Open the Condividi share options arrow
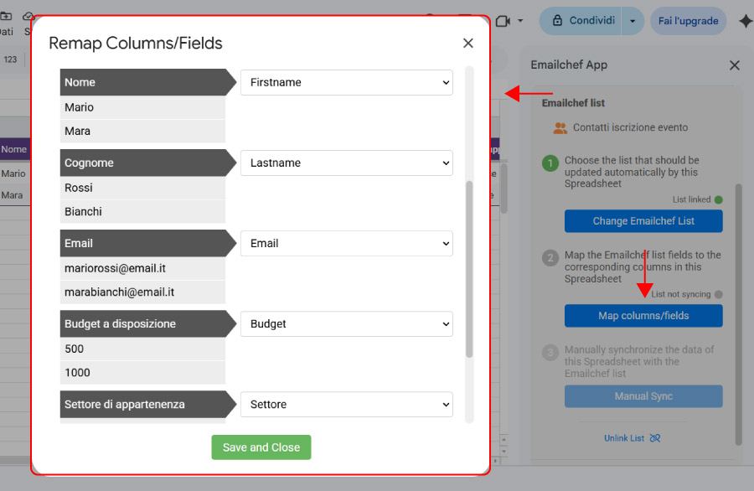Screen dimensions: 754x491 point(633,21)
